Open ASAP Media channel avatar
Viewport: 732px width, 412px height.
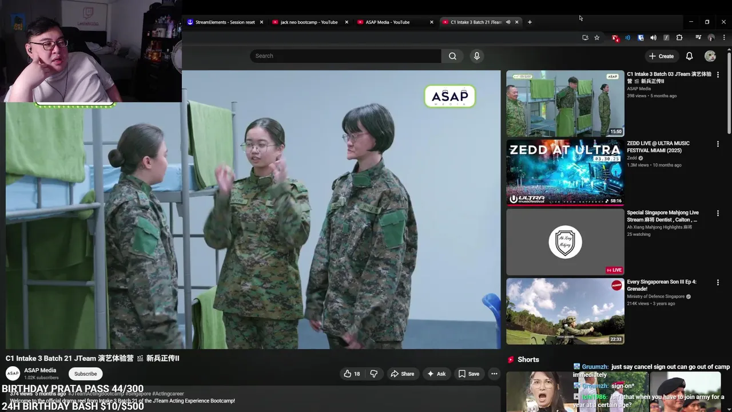tap(13, 374)
